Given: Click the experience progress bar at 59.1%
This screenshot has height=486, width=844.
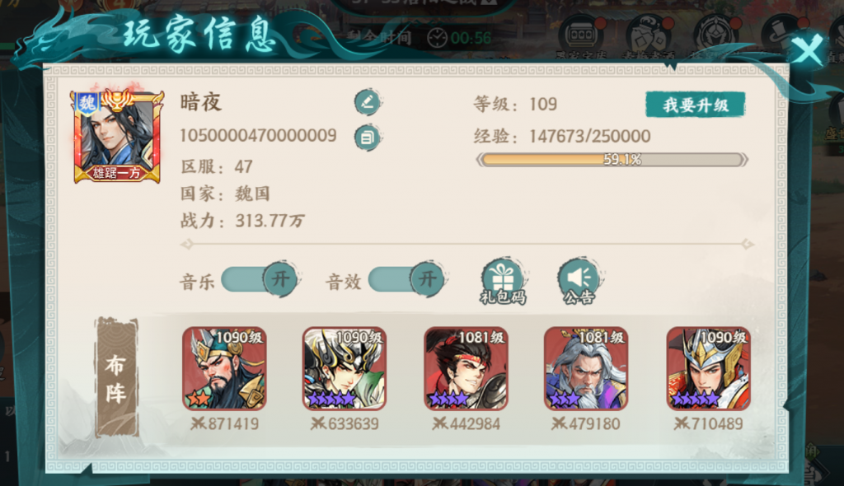Looking at the screenshot, I should click(612, 159).
